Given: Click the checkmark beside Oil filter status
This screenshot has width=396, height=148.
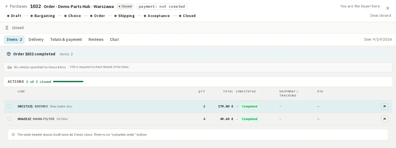Looking at the screenshot, I should pos(237,119).
